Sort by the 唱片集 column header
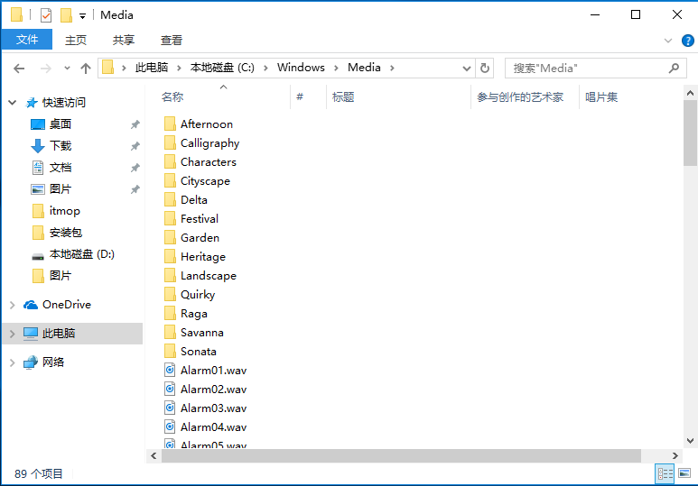Image resolution: width=698 pixels, height=486 pixels. coord(601,97)
